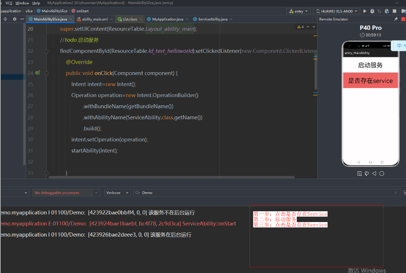Click the collapse all icon in the project panel
The image size is (406, 273).
click(5, 19)
